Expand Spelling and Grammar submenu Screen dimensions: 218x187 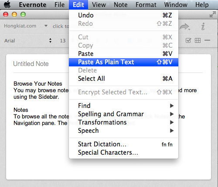click(123, 114)
